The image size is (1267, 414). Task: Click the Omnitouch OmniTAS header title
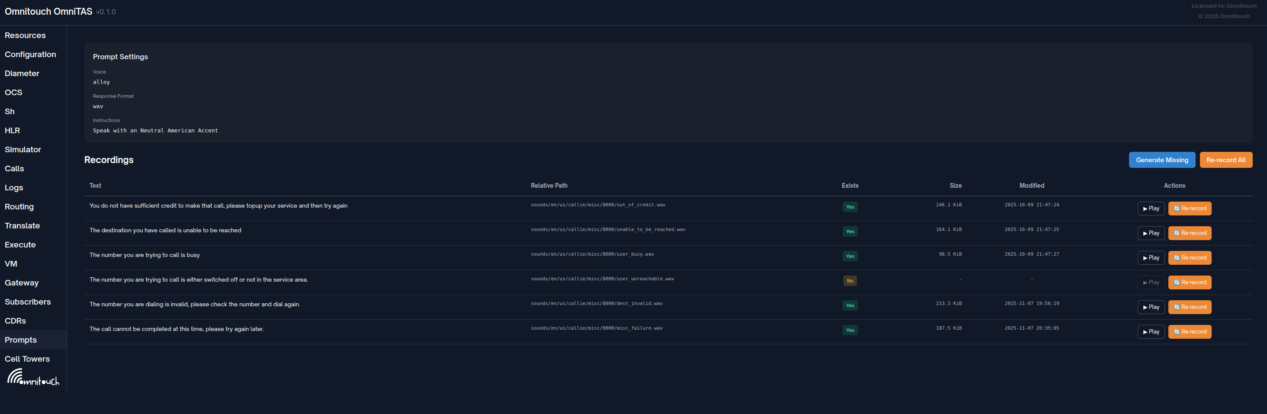[x=48, y=11]
